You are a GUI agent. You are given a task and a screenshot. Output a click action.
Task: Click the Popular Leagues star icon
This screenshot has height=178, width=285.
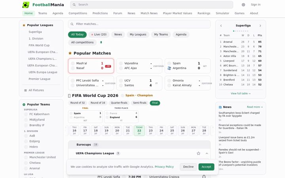24,25
